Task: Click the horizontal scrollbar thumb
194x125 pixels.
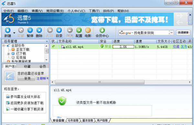Action: tap(100, 82)
